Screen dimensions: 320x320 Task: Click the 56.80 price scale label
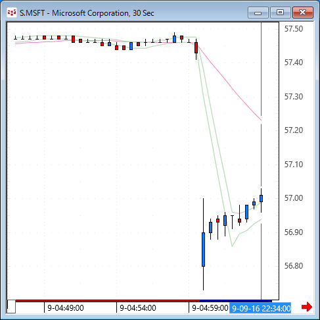tap(294, 266)
